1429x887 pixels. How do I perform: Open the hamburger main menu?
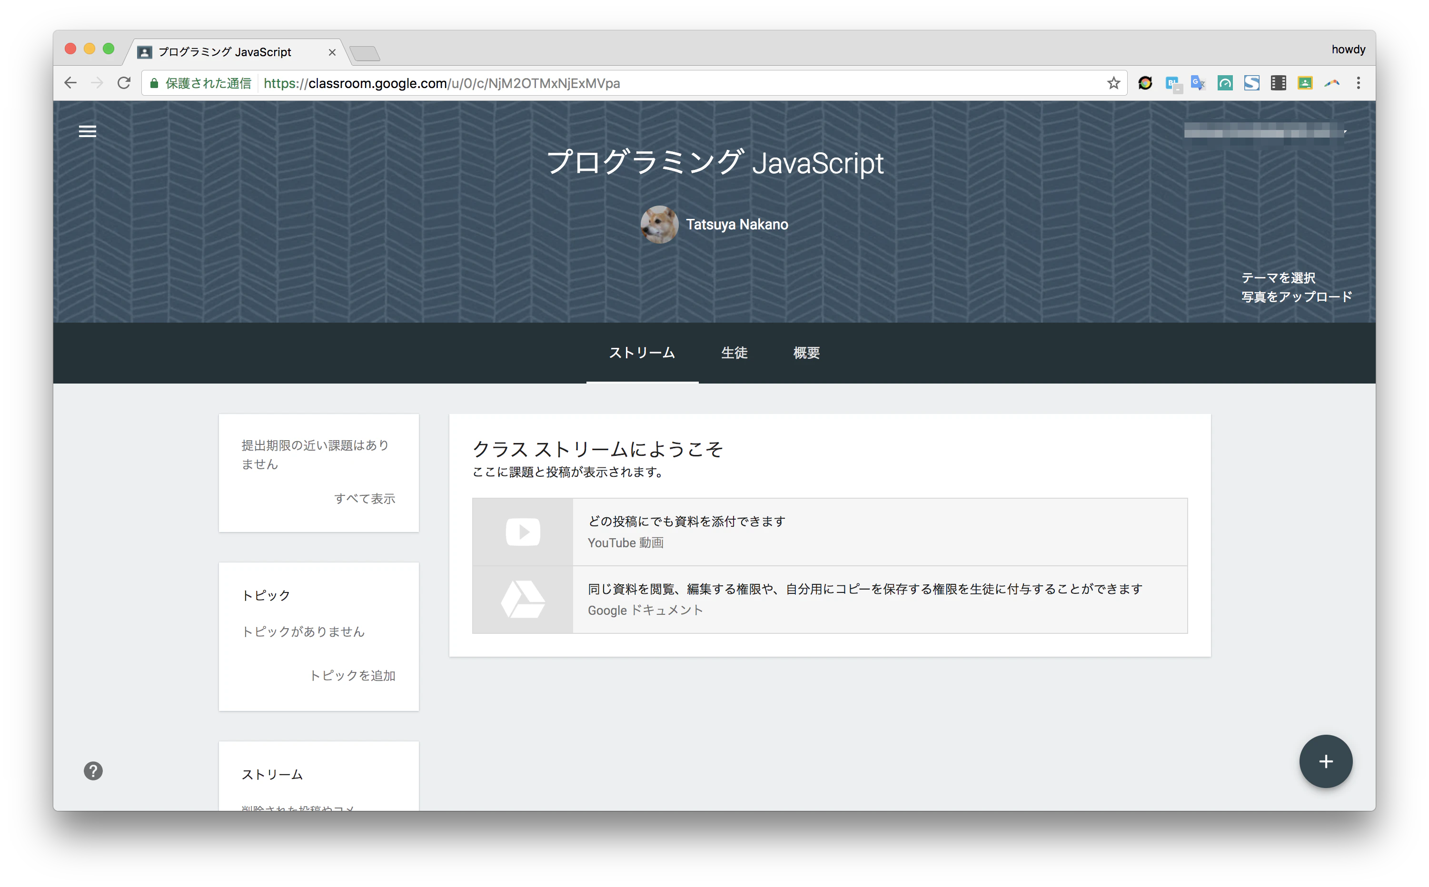pyautogui.click(x=88, y=131)
